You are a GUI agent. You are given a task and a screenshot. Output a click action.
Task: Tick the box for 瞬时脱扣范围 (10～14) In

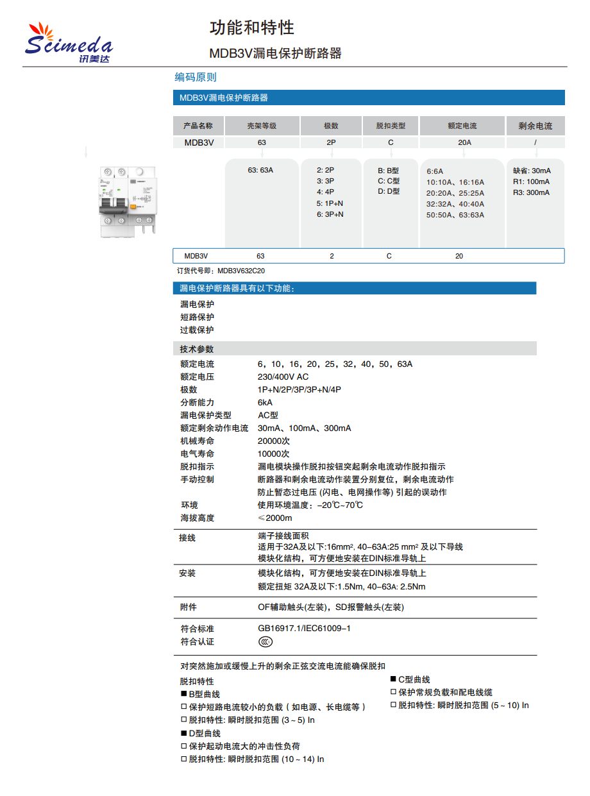tap(183, 759)
